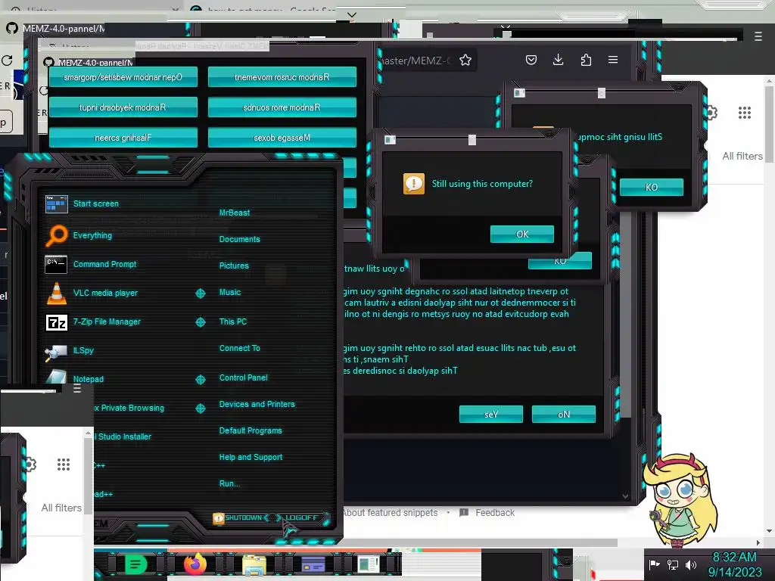Save page to Pocket icon
Image resolution: width=775 pixels, height=581 pixels.
tap(531, 61)
